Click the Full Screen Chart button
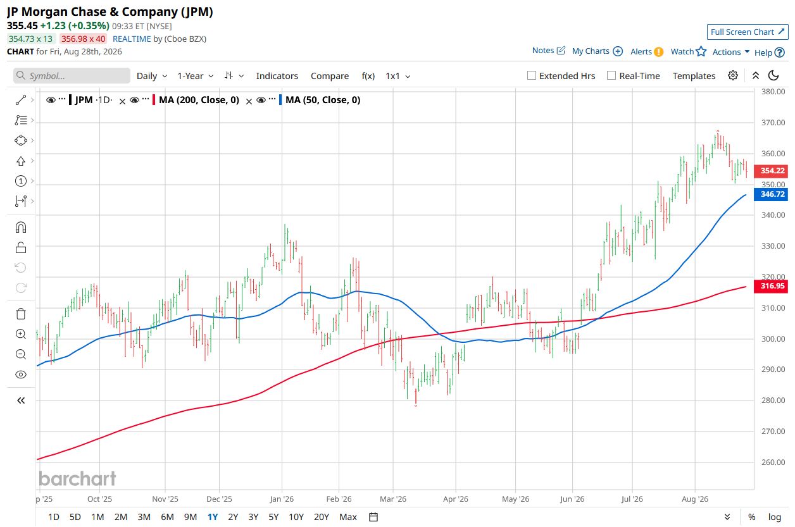 click(748, 32)
